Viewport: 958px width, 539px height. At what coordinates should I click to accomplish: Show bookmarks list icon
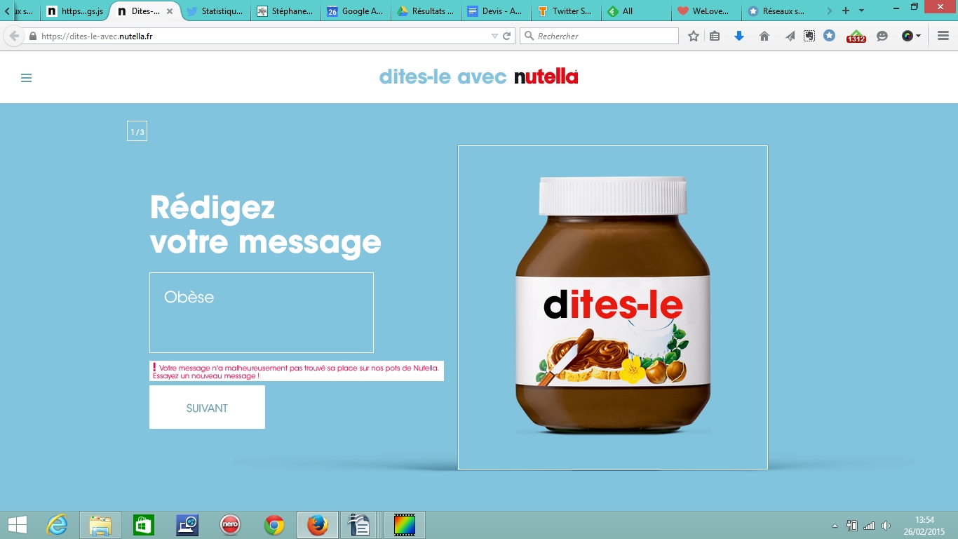coord(715,36)
